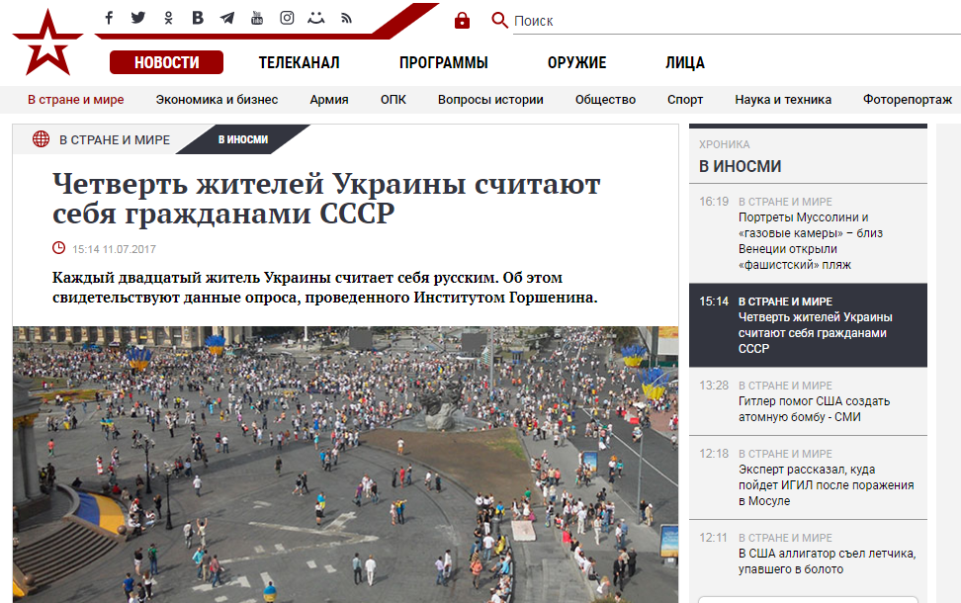
Task: Open the Odnoklassniki social icon
Action: click(168, 19)
